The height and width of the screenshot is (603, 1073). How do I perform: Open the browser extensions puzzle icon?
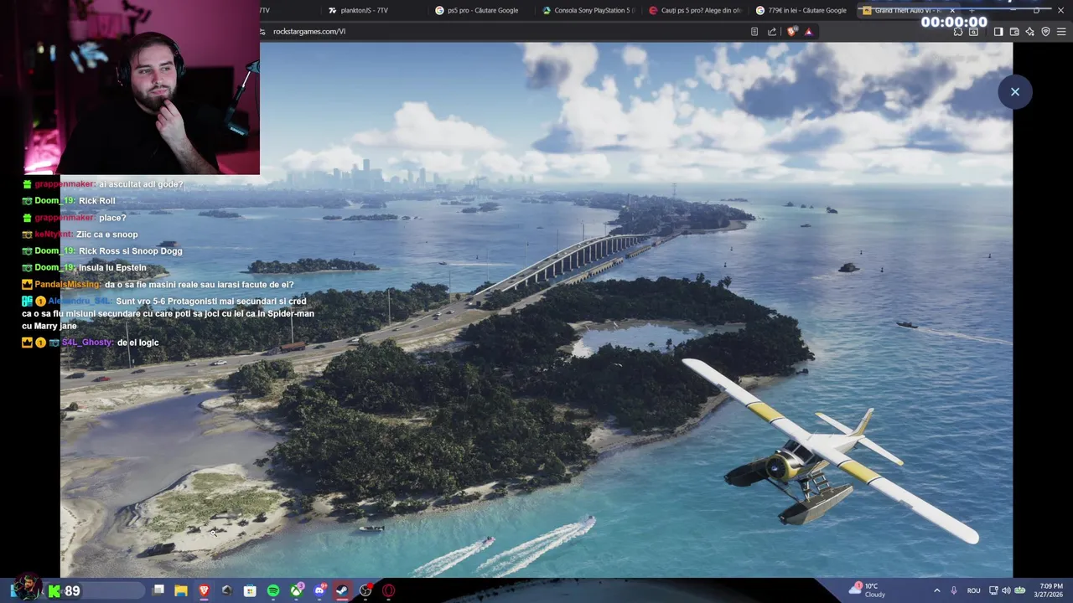point(957,32)
